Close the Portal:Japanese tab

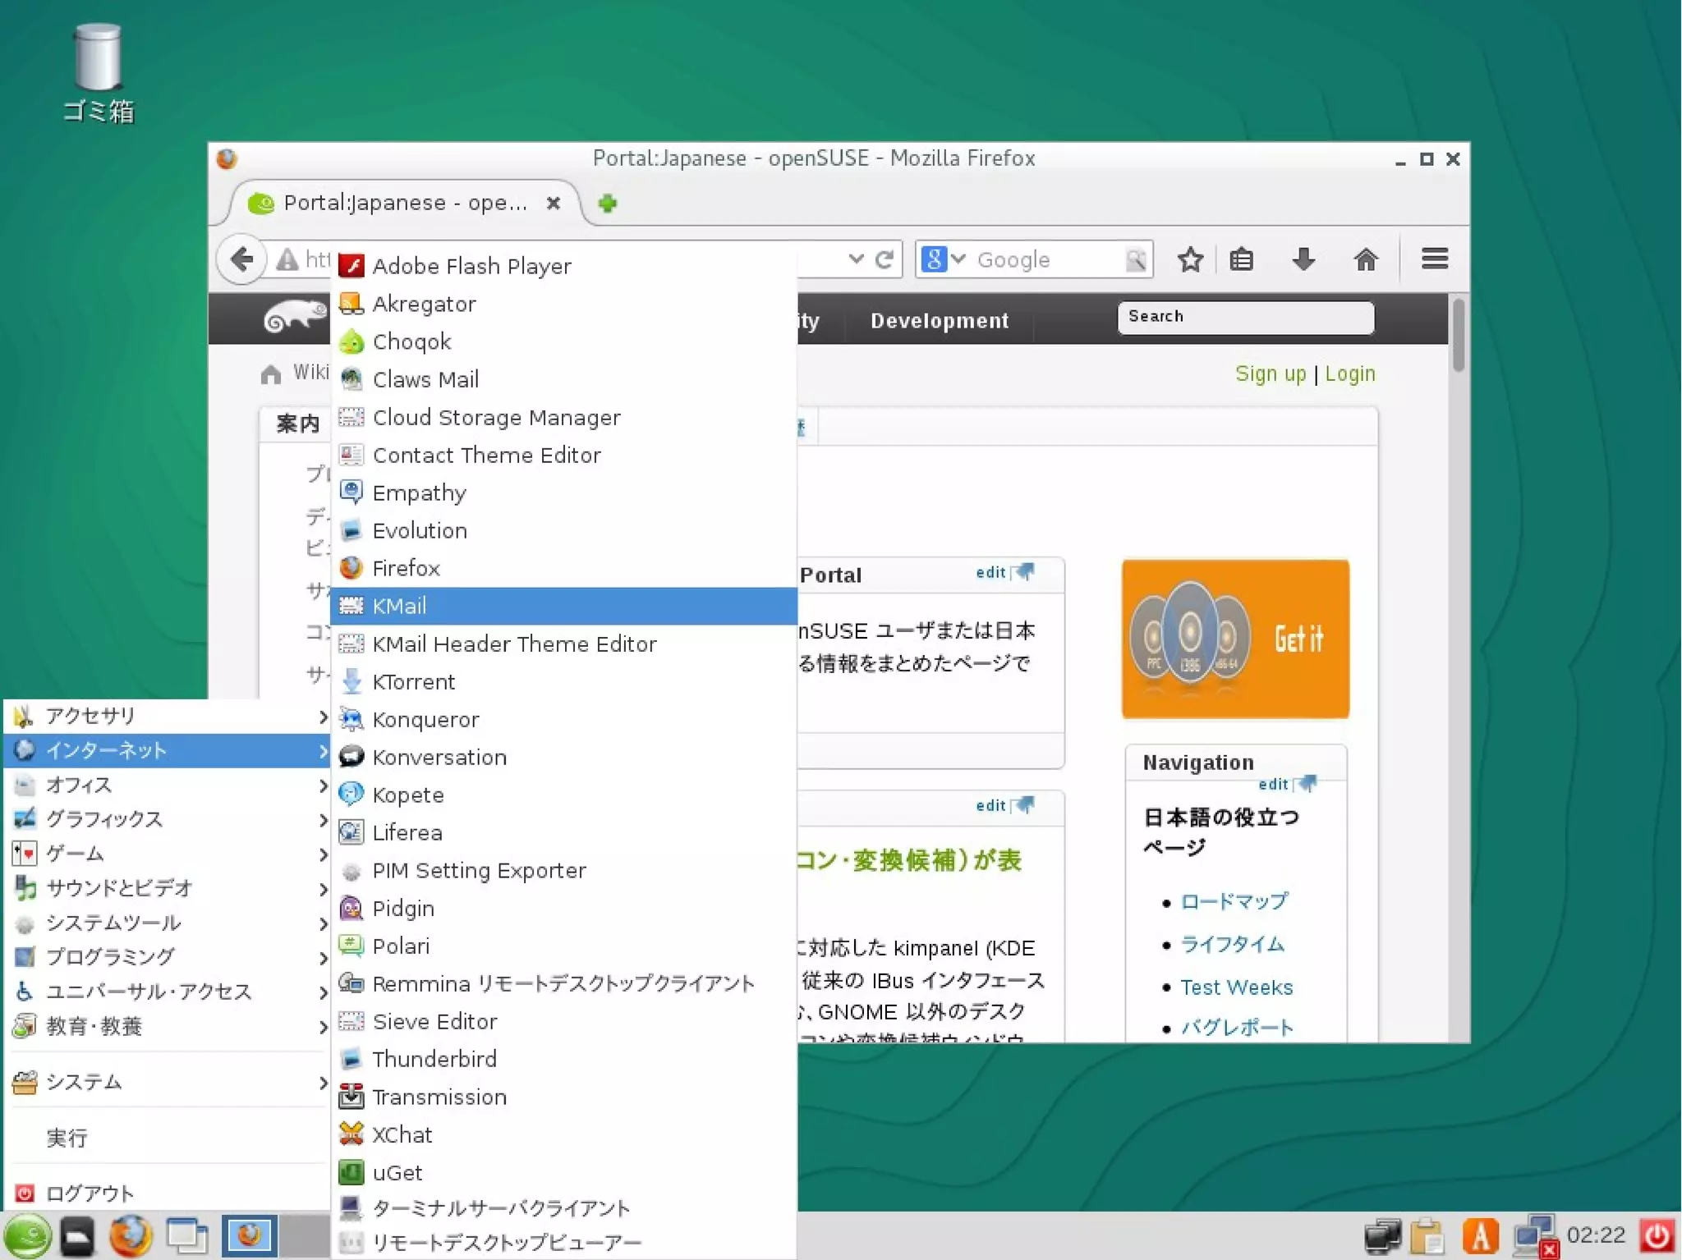[554, 203]
